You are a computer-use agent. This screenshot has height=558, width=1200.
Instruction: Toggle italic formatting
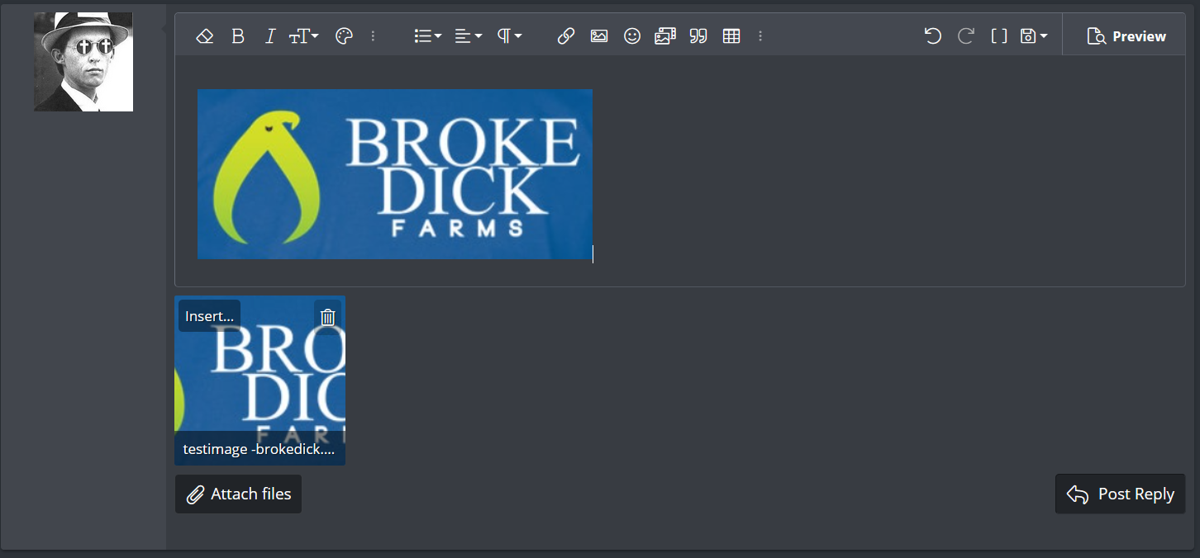(270, 36)
